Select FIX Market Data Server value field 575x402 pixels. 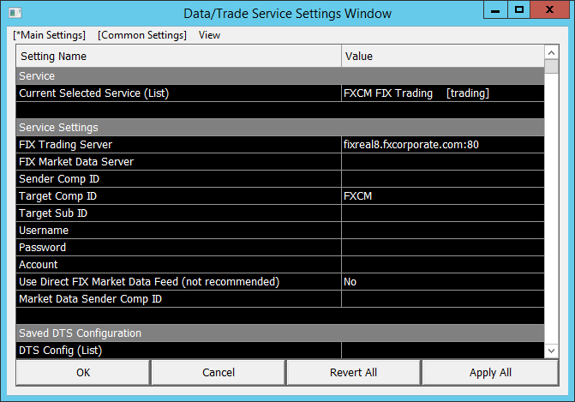[x=443, y=162]
